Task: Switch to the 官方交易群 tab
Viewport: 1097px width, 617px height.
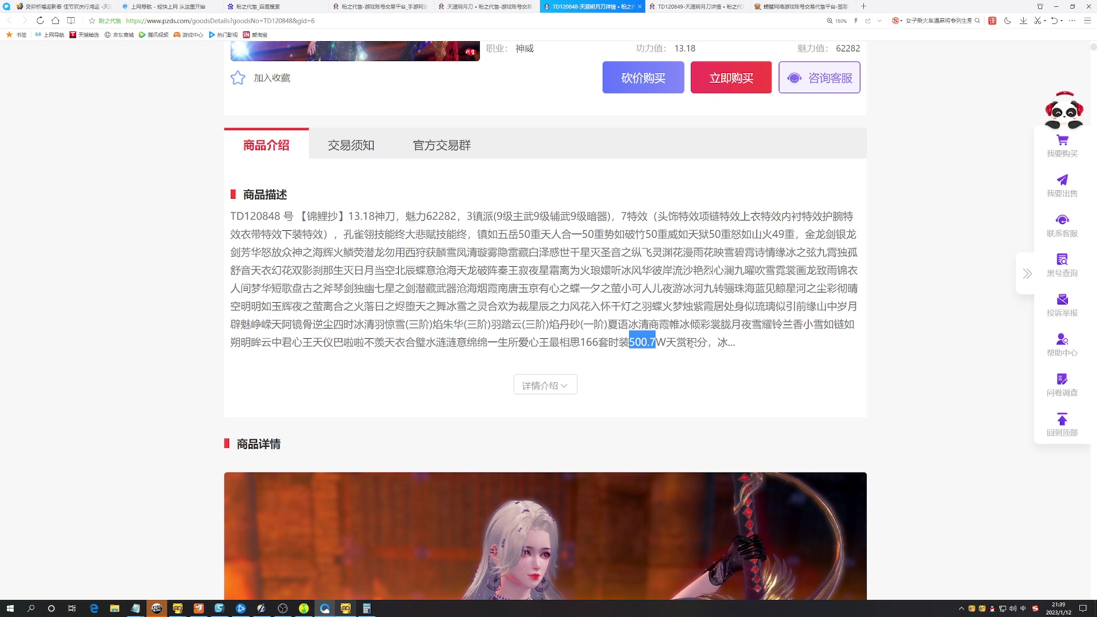Action: point(441,145)
